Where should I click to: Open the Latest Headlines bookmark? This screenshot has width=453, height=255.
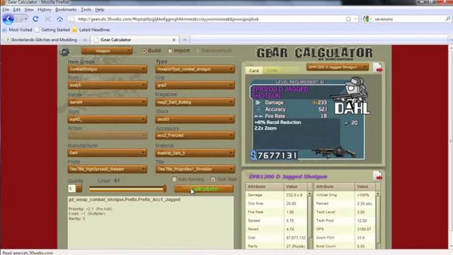tap(91, 30)
